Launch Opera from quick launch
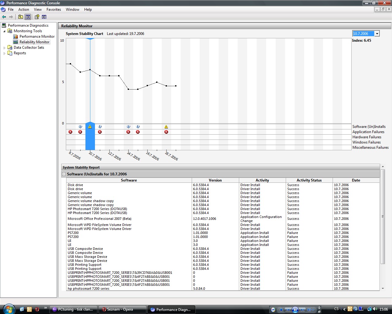Image resolution: width=392 pixels, height=314 pixels. click(37, 309)
